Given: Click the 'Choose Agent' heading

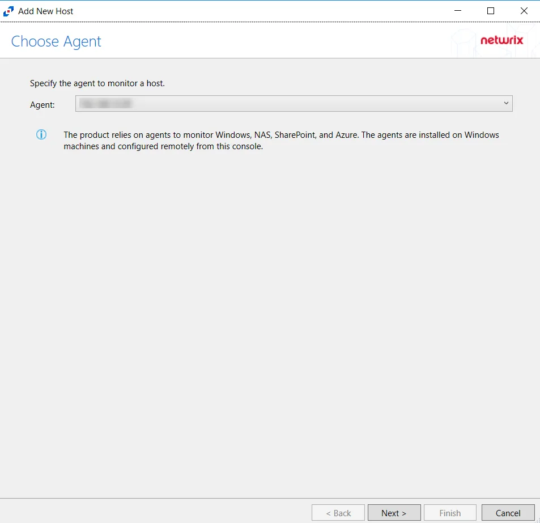Looking at the screenshot, I should 56,42.
